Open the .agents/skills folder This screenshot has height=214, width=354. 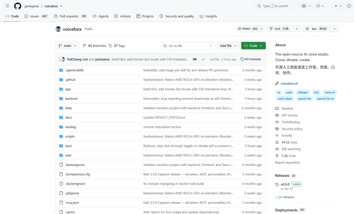tap(74, 70)
